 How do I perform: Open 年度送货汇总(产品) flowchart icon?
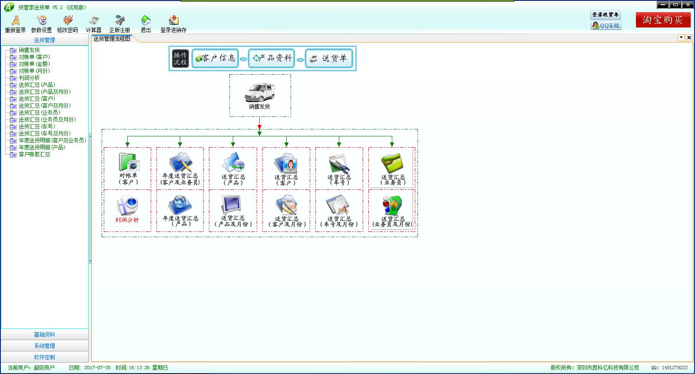[x=180, y=210]
